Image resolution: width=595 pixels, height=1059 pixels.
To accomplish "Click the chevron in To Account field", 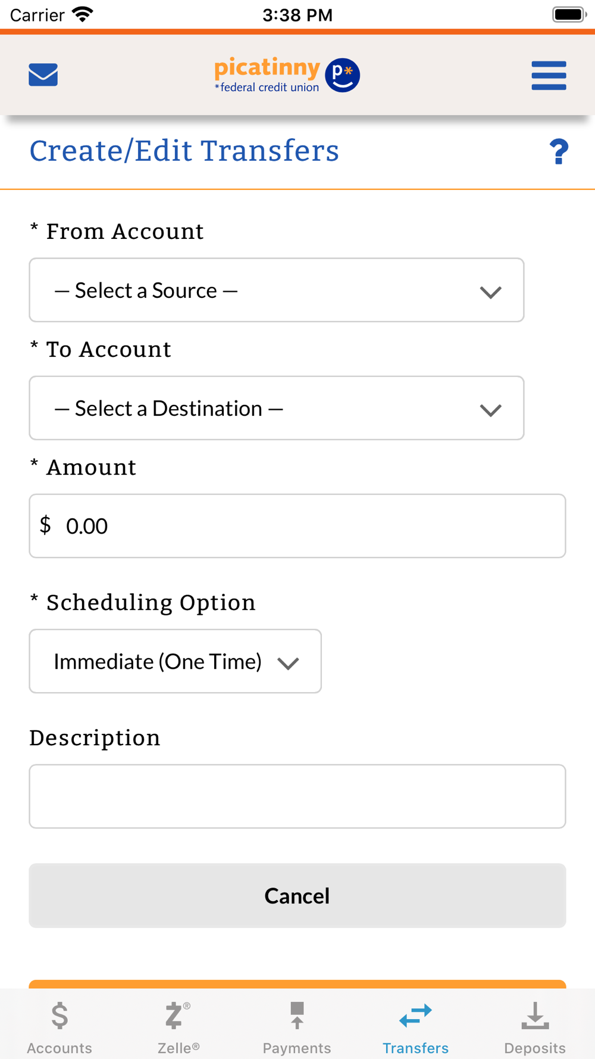I will click(x=491, y=410).
